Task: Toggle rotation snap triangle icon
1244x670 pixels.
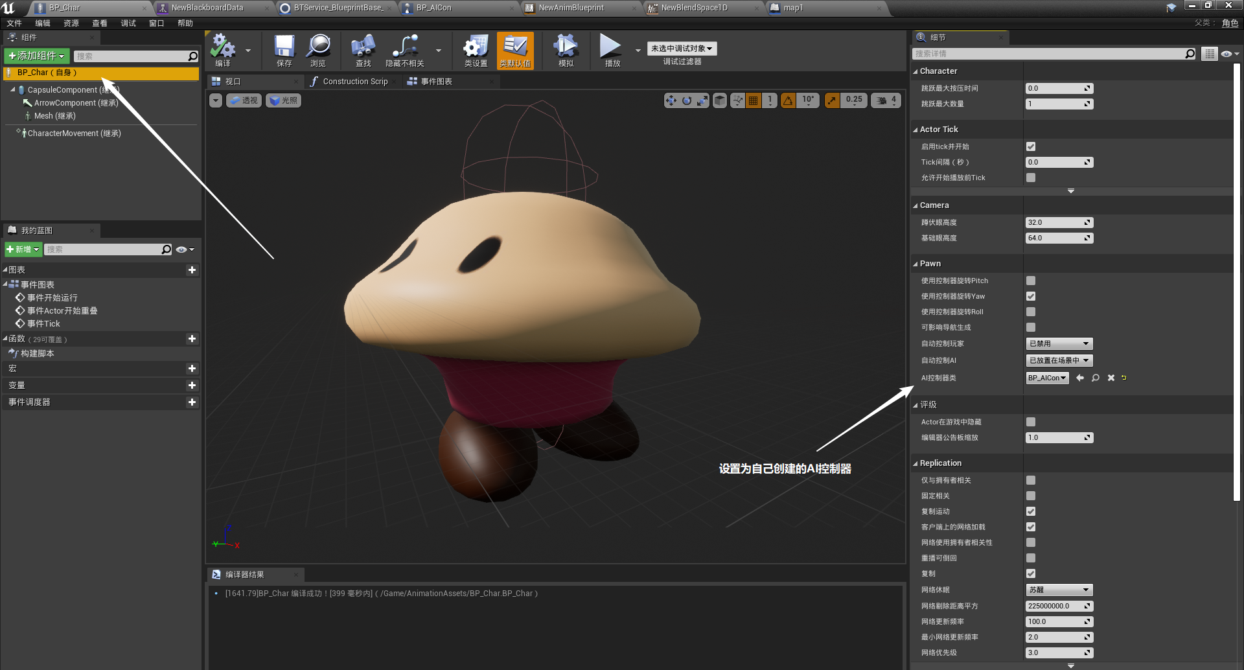Action: coord(788,100)
